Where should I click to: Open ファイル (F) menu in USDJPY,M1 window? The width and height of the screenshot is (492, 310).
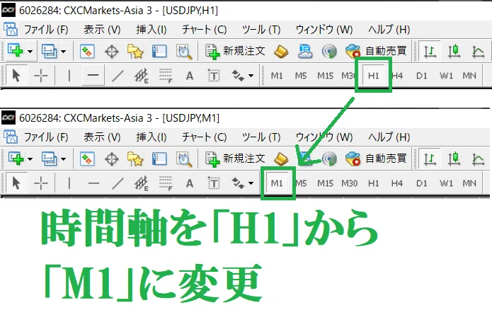pyautogui.click(x=46, y=137)
